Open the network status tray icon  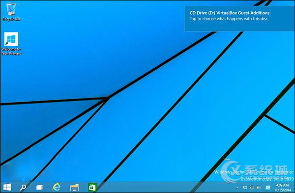[252, 187]
